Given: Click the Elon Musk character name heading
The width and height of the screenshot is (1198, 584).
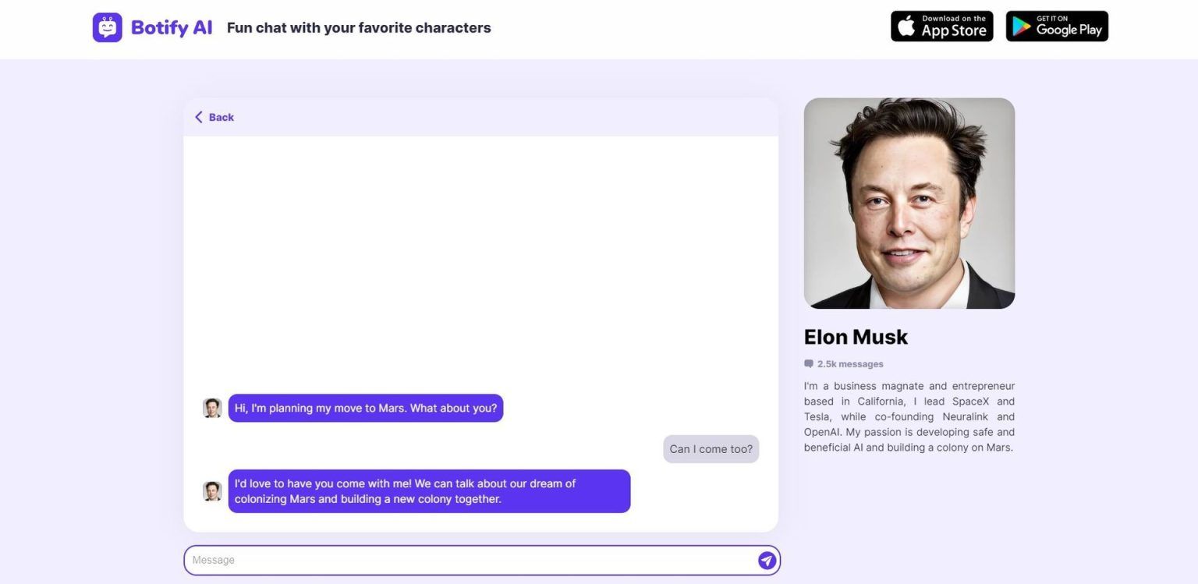Looking at the screenshot, I should pos(856,337).
